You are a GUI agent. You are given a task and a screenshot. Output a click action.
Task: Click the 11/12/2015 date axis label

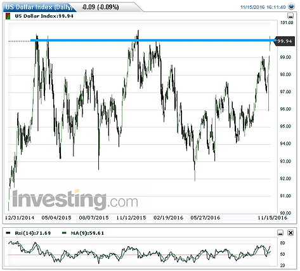(x=131, y=218)
